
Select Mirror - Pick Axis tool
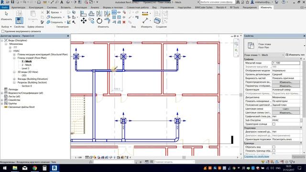coord(99,14)
